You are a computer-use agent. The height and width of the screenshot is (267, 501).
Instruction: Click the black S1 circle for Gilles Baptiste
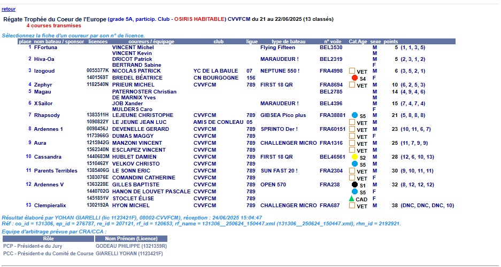354,185
